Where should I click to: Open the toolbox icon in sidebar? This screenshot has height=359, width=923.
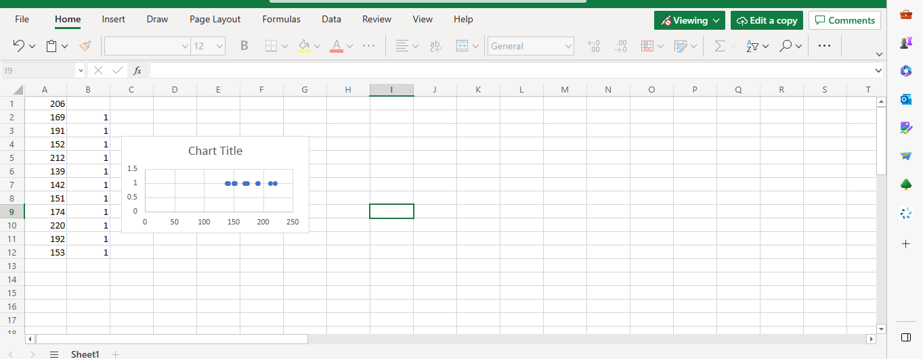pos(906,14)
